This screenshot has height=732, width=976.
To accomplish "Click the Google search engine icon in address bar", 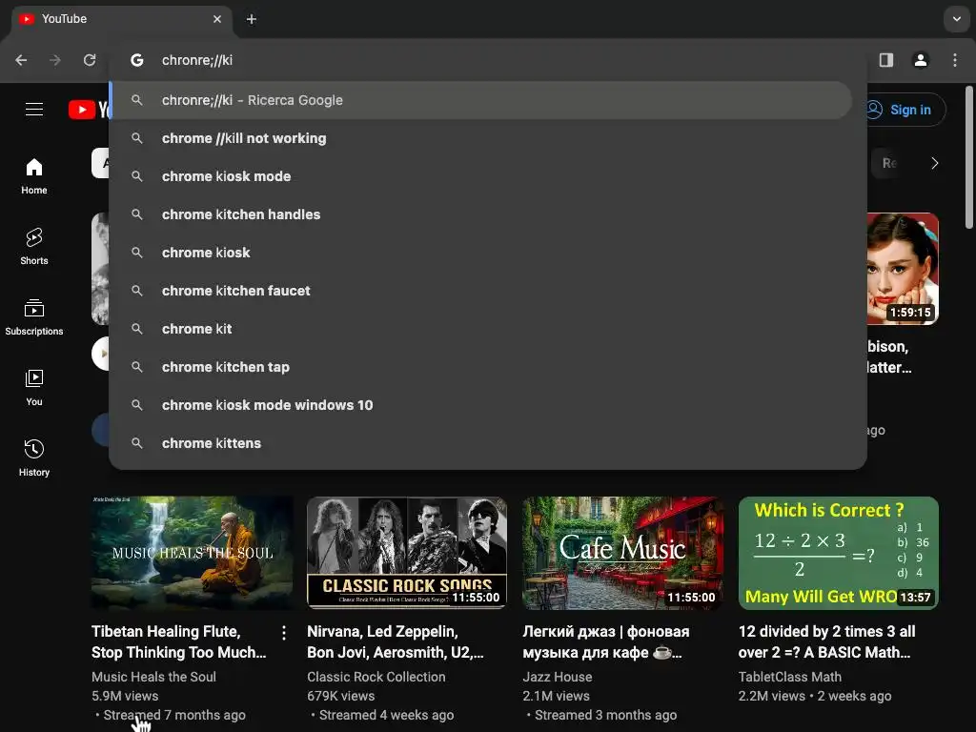I will pos(137,60).
